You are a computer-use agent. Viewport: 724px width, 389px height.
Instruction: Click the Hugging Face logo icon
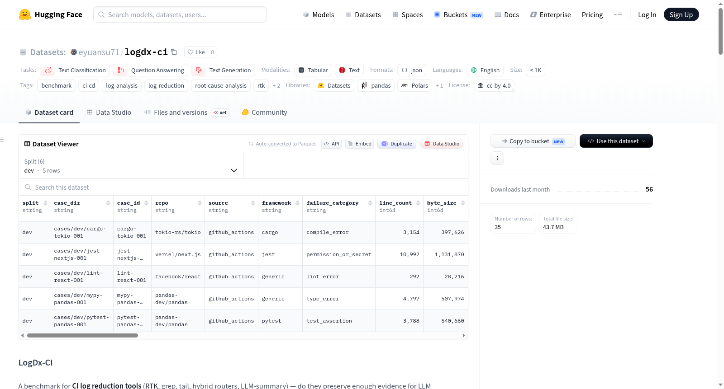(x=25, y=14)
